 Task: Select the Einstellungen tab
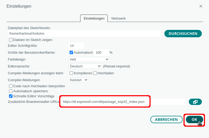(x=94, y=19)
